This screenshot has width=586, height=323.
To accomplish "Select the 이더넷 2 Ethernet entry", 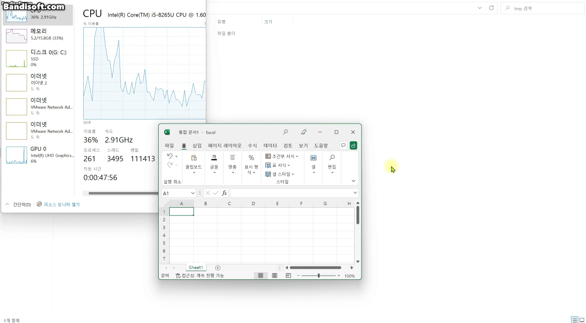I will click(x=39, y=83).
